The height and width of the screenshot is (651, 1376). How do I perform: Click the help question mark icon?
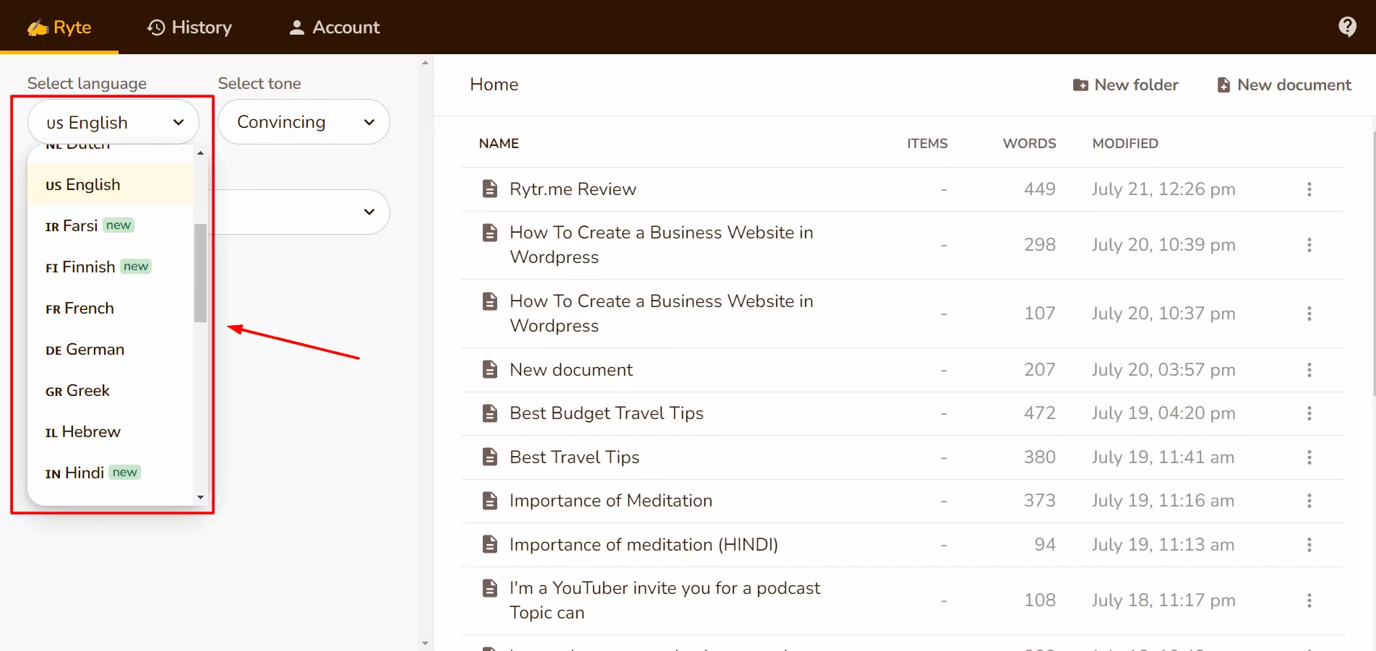[x=1346, y=27]
